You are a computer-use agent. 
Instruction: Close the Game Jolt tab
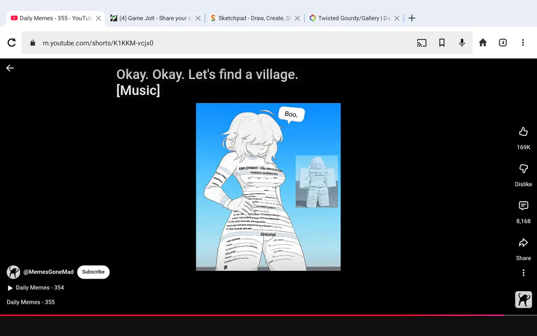(198, 18)
